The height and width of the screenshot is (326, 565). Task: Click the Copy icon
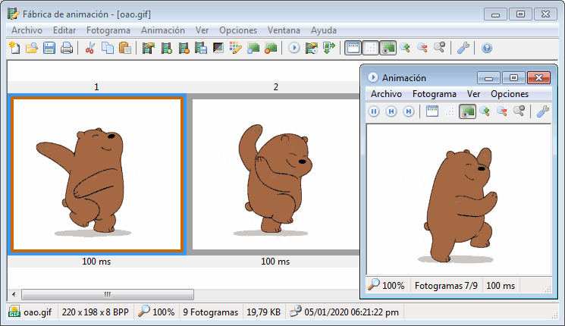(x=108, y=48)
